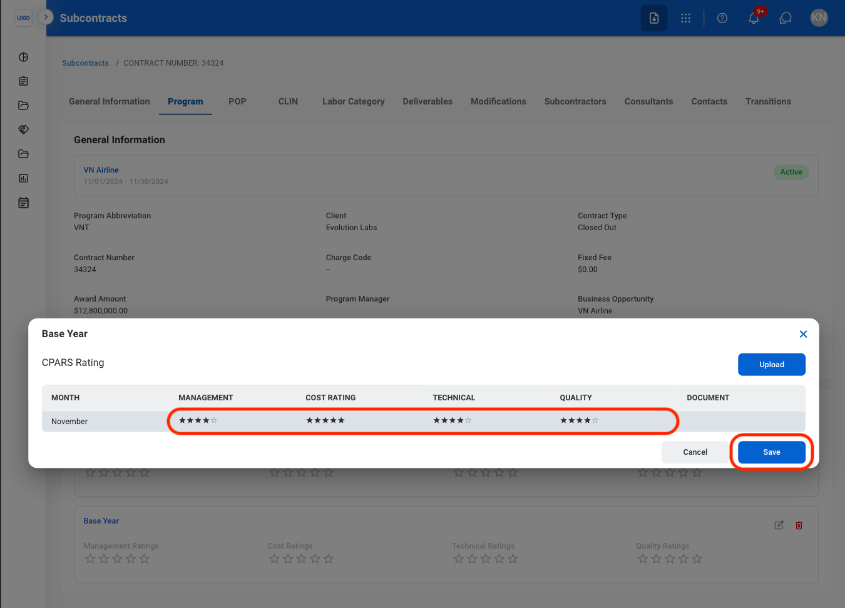Set Cost Rating to one star
Image resolution: width=845 pixels, height=608 pixels.
(x=309, y=420)
